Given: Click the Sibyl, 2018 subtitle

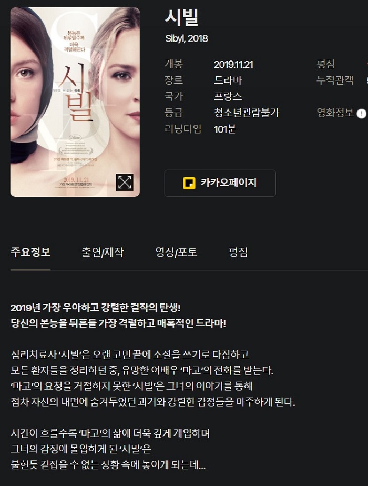Looking at the screenshot, I should tap(187, 38).
